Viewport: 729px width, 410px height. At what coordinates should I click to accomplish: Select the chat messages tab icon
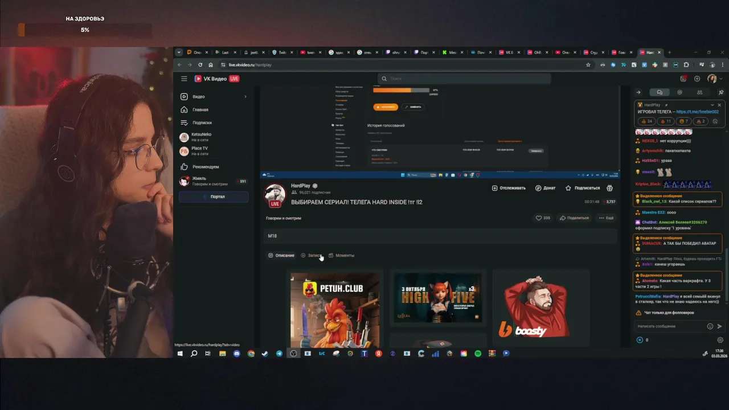pos(660,92)
